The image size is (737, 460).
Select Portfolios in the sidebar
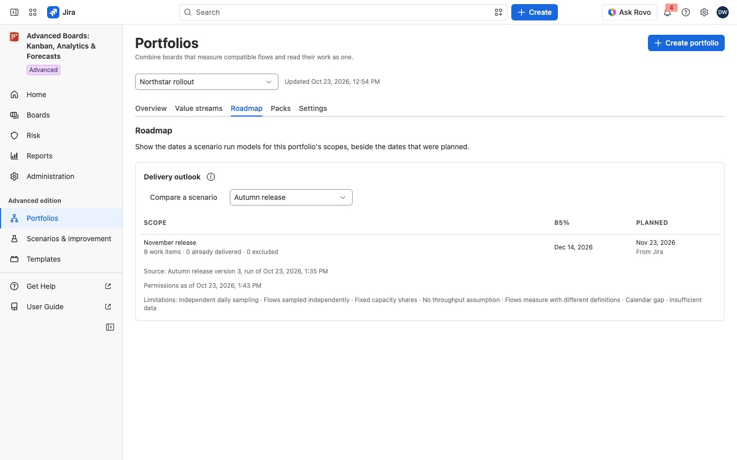(61, 218)
